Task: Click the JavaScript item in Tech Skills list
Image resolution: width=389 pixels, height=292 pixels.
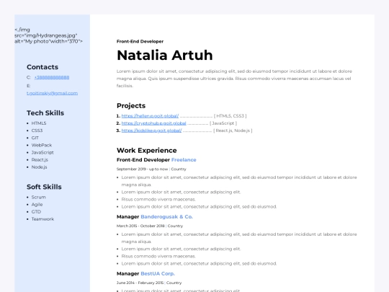Action: coord(43,152)
